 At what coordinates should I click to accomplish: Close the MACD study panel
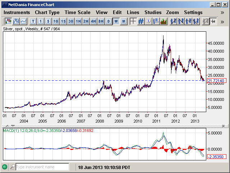pyautogui.click(x=224, y=126)
